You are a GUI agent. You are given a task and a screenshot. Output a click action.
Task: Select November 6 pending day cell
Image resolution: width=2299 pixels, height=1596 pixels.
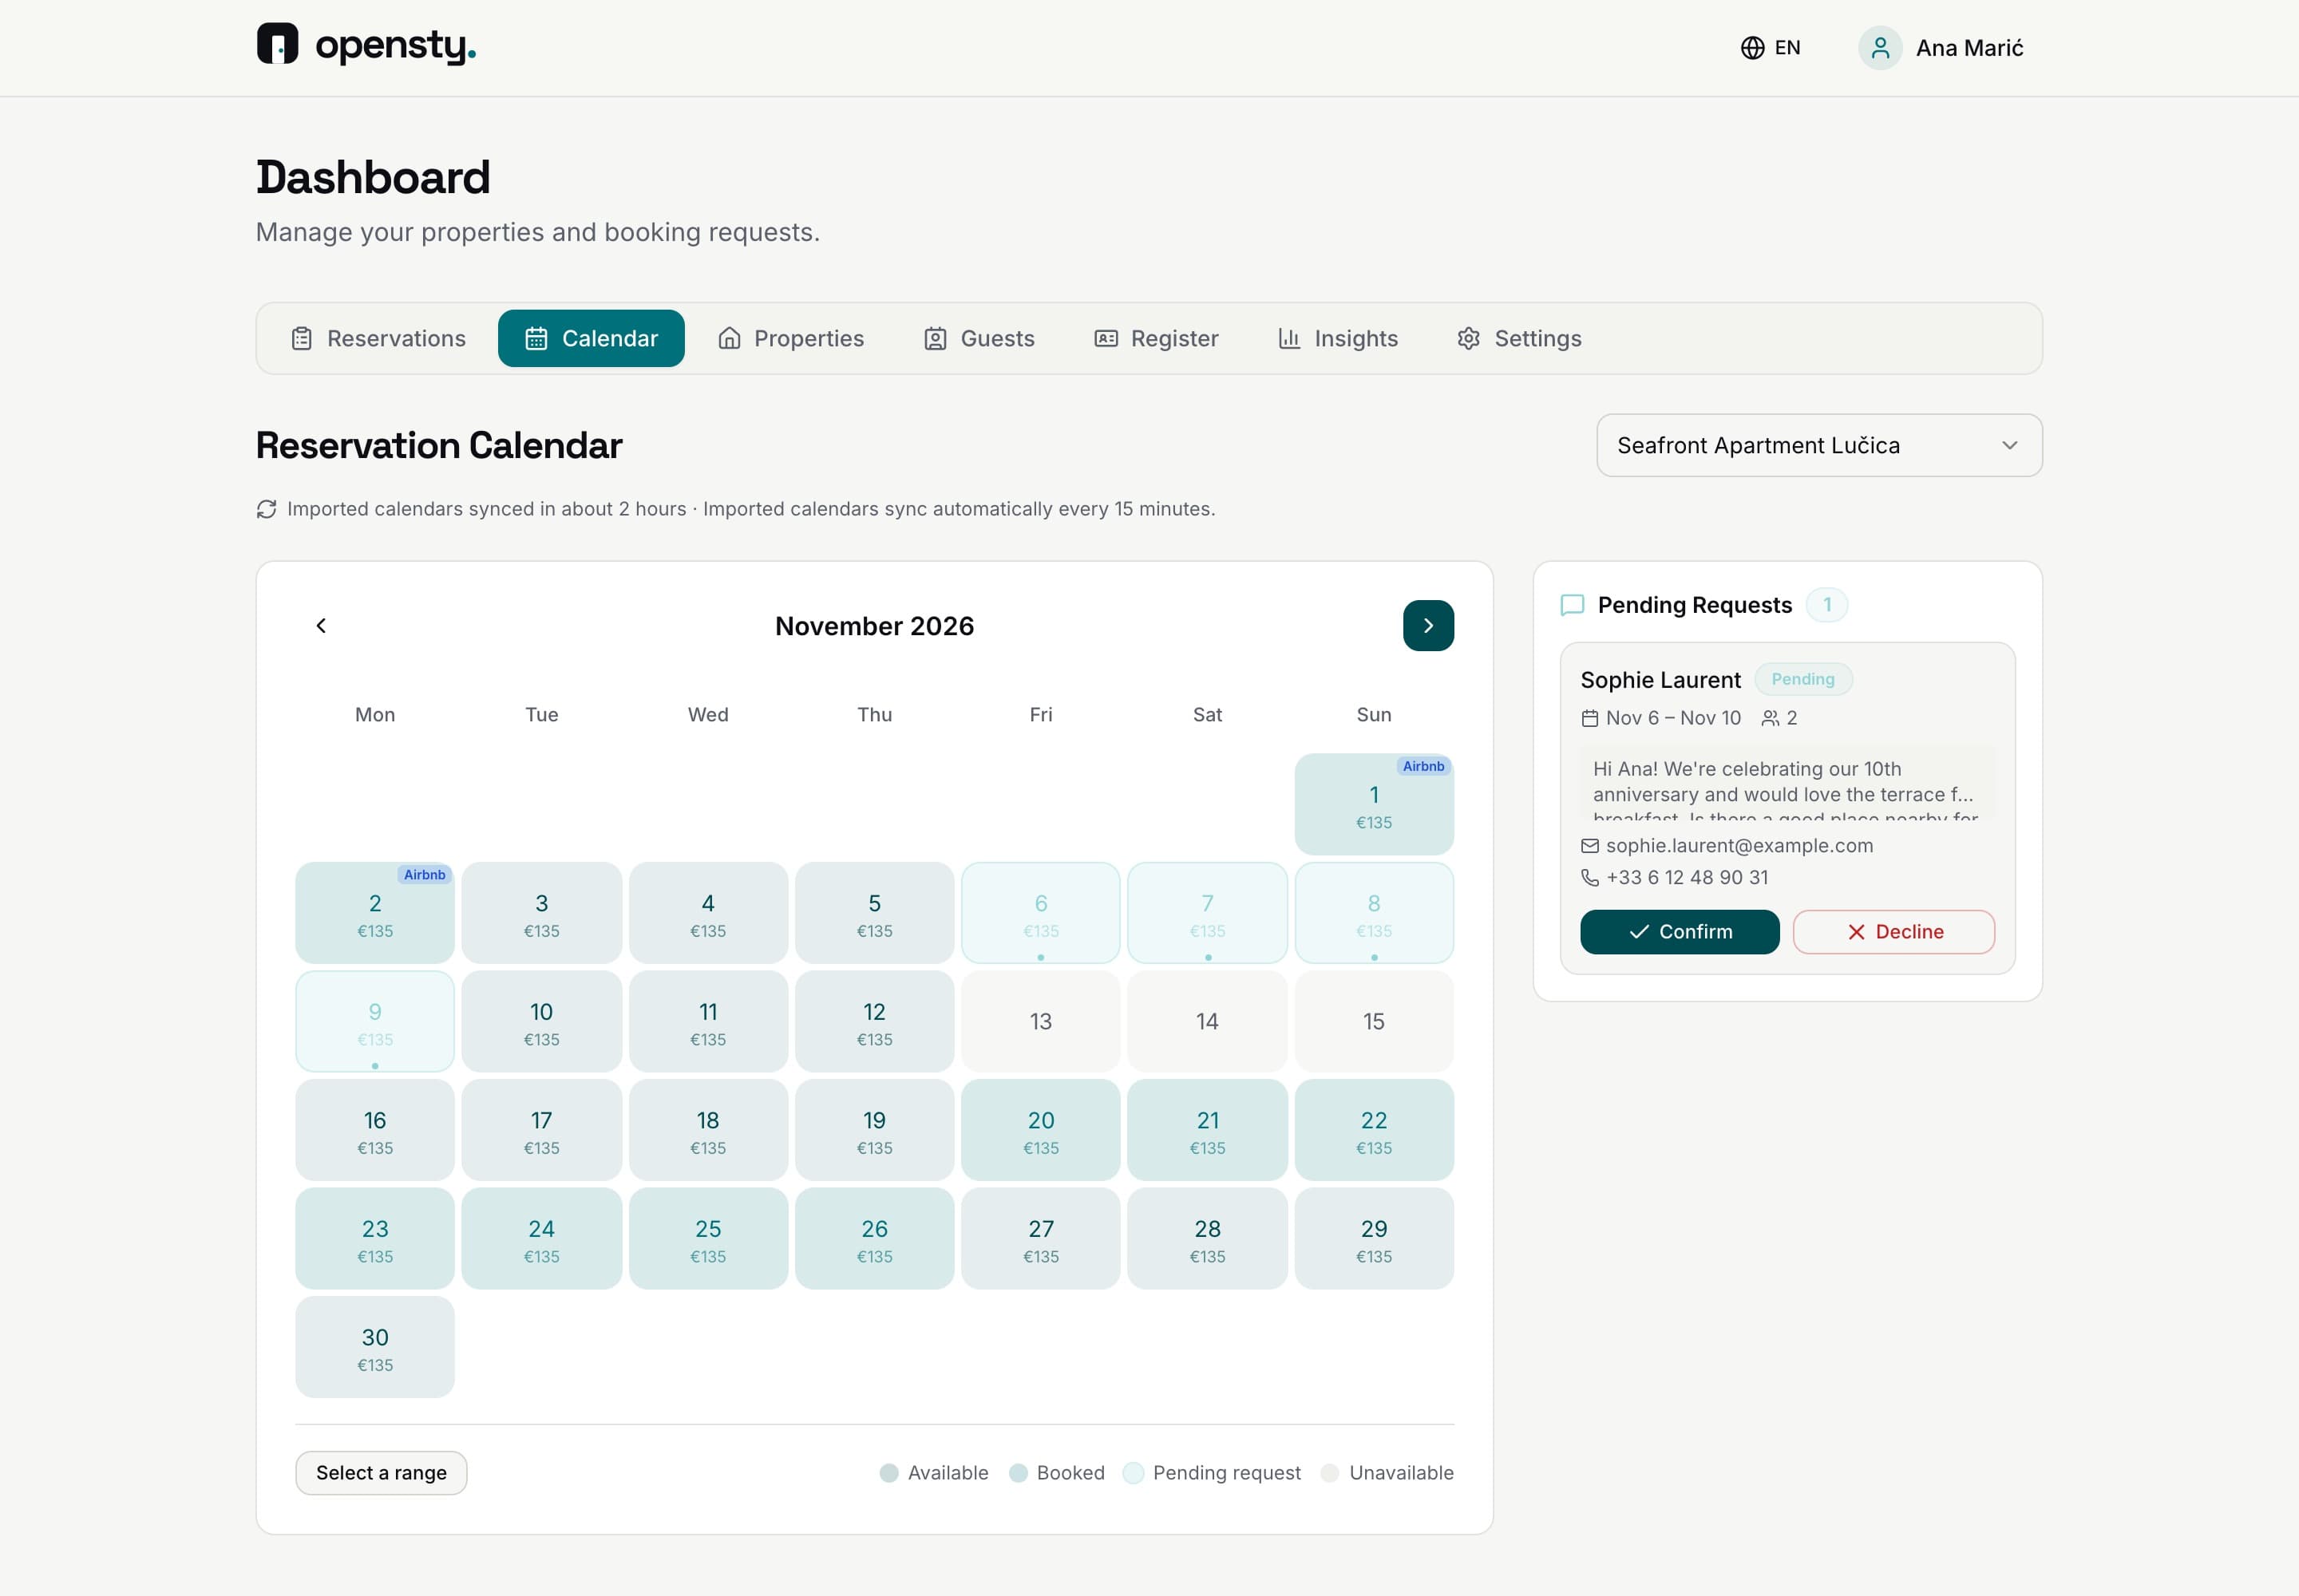pyautogui.click(x=1040, y=913)
